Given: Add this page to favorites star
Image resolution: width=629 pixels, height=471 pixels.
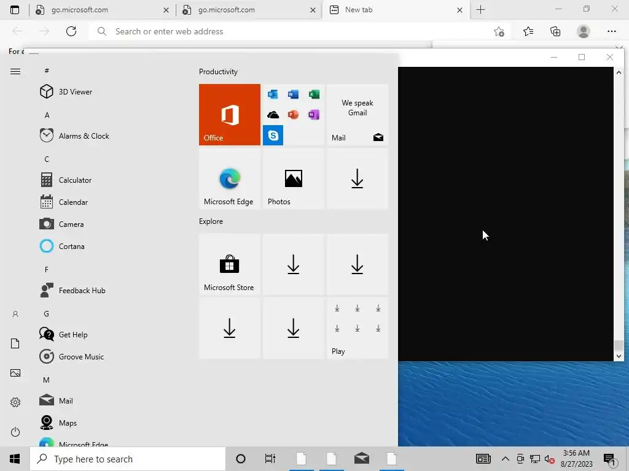Looking at the screenshot, I should [499, 31].
